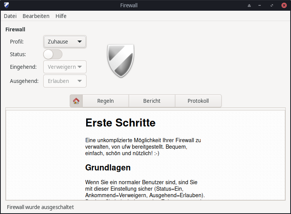Close the Firewall window
Image resolution: width=291 pixels, height=214 pixels.
tap(284, 5)
